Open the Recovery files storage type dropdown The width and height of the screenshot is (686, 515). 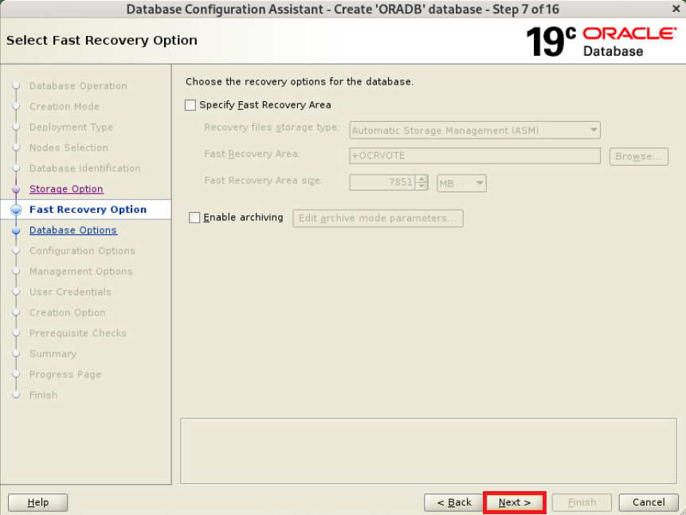point(475,130)
